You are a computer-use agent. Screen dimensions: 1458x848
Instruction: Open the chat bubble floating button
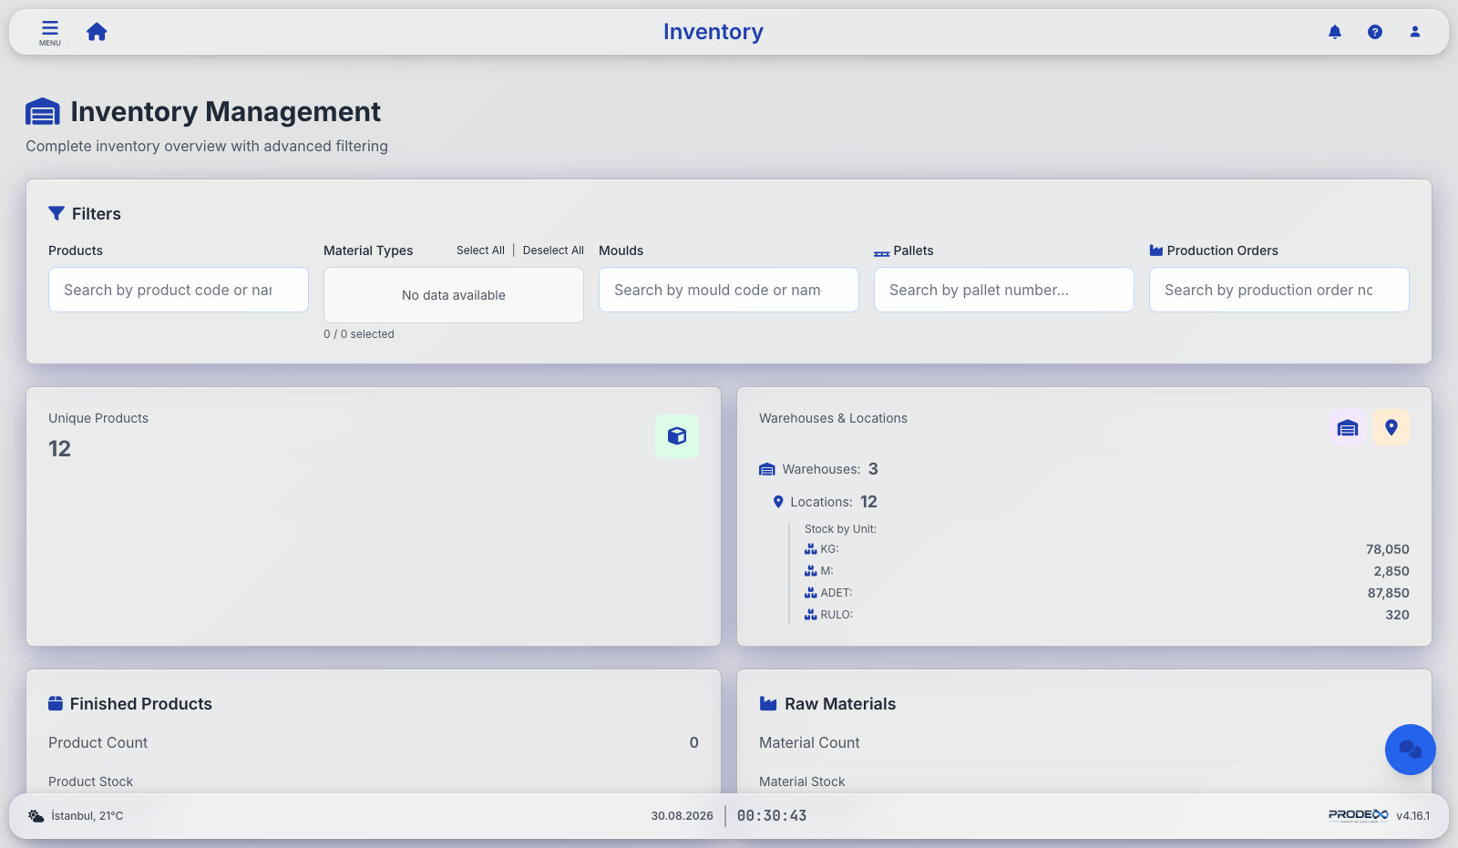[x=1411, y=750]
